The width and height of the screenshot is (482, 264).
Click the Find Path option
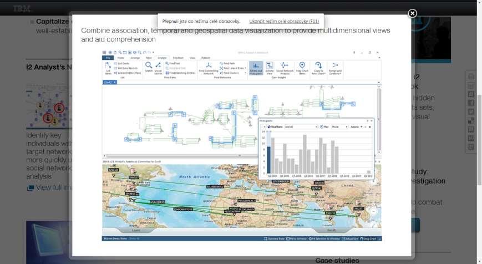coord(227,63)
